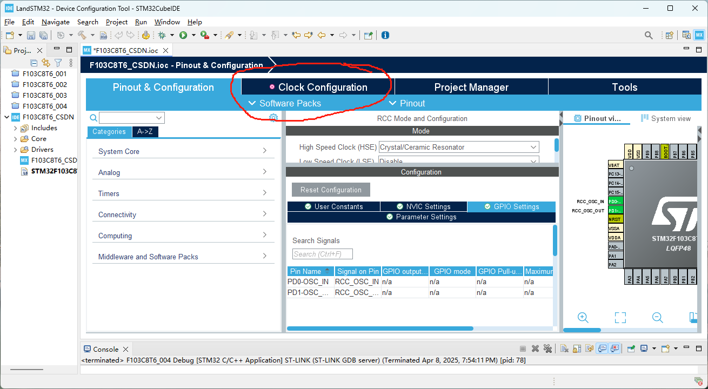Select the A->Z sorting tab

pyautogui.click(x=145, y=132)
